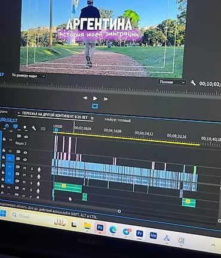The image size is (221, 258).
Task: Open Premiere Pro icon in the taskbar
Action: tap(140, 234)
